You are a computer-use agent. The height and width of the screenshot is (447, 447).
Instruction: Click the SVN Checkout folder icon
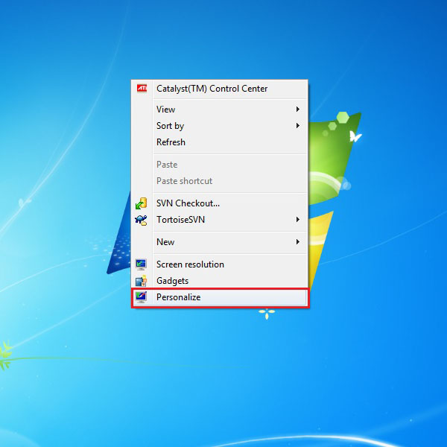tap(141, 203)
